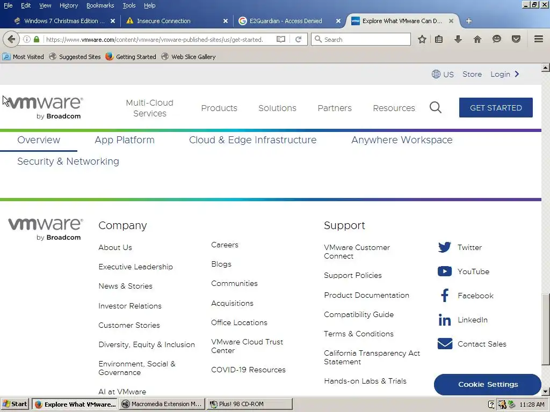This screenshot has width=550, height=412.
Task: Open the Solutions nav dropdown
Action: pyautogui.click(x=278, y=108)
